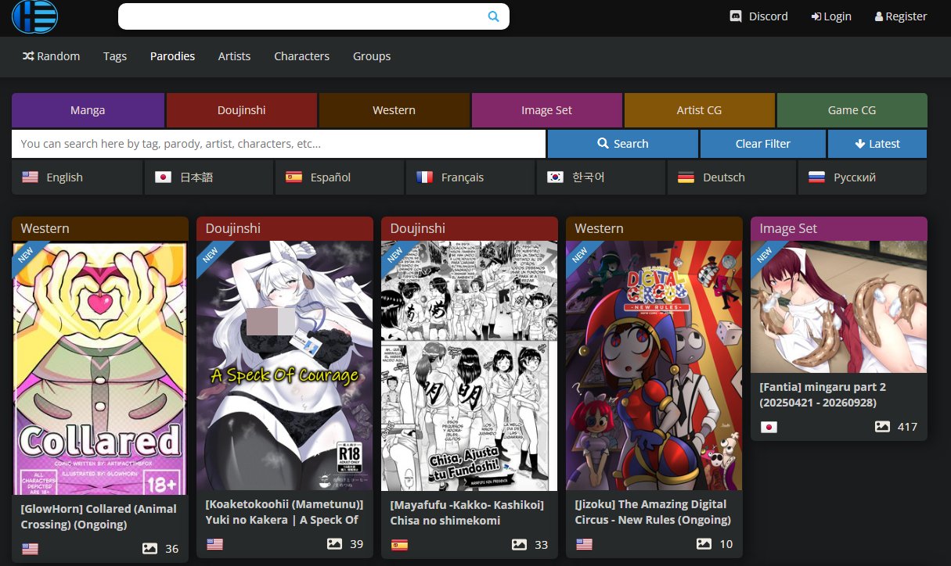Toggle the Artist CG category filter
951x566 pixels.
coord(699,110)
